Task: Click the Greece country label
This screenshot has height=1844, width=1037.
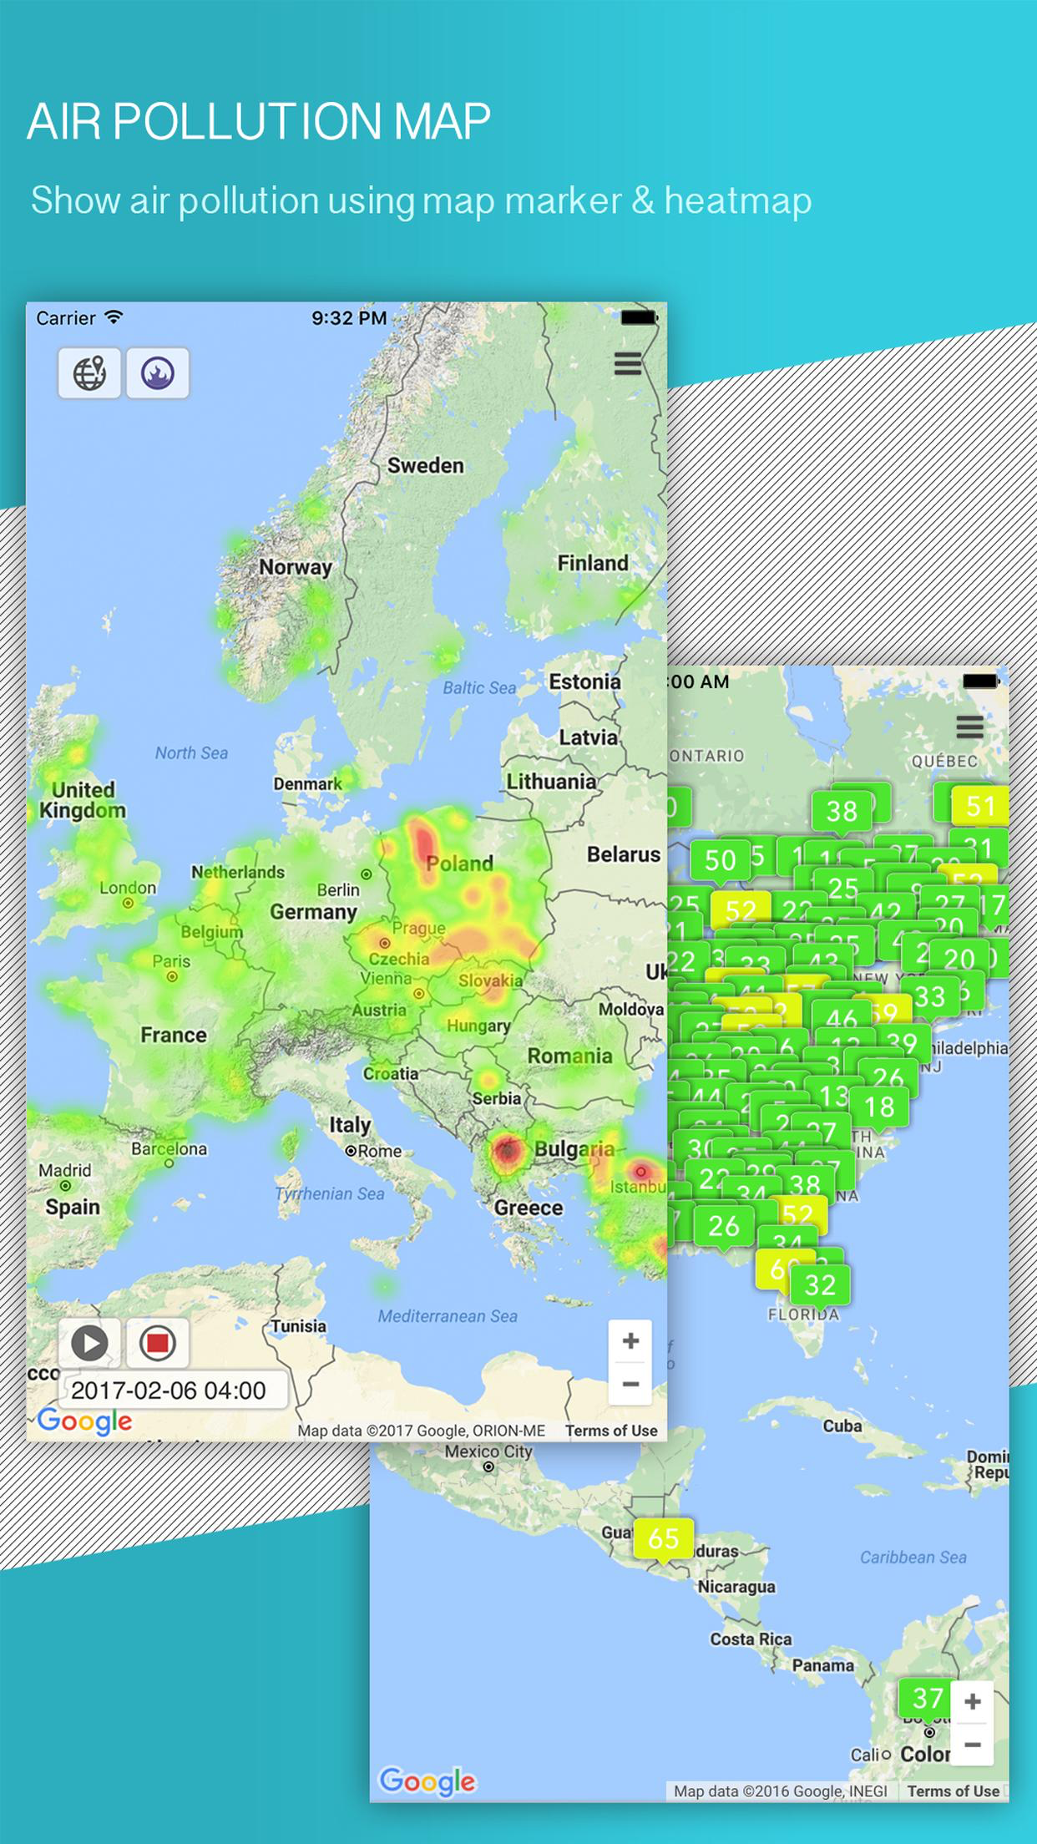Action: pos(529,1208)
